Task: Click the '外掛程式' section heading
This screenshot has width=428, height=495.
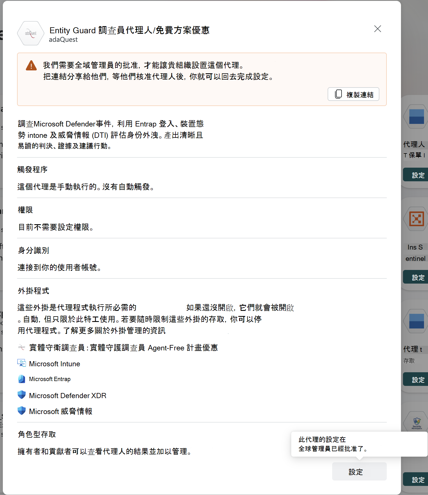Action: click(x=33, y=290)
